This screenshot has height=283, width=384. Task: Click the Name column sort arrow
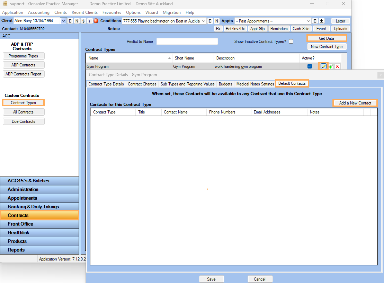[x=169, y=58]
